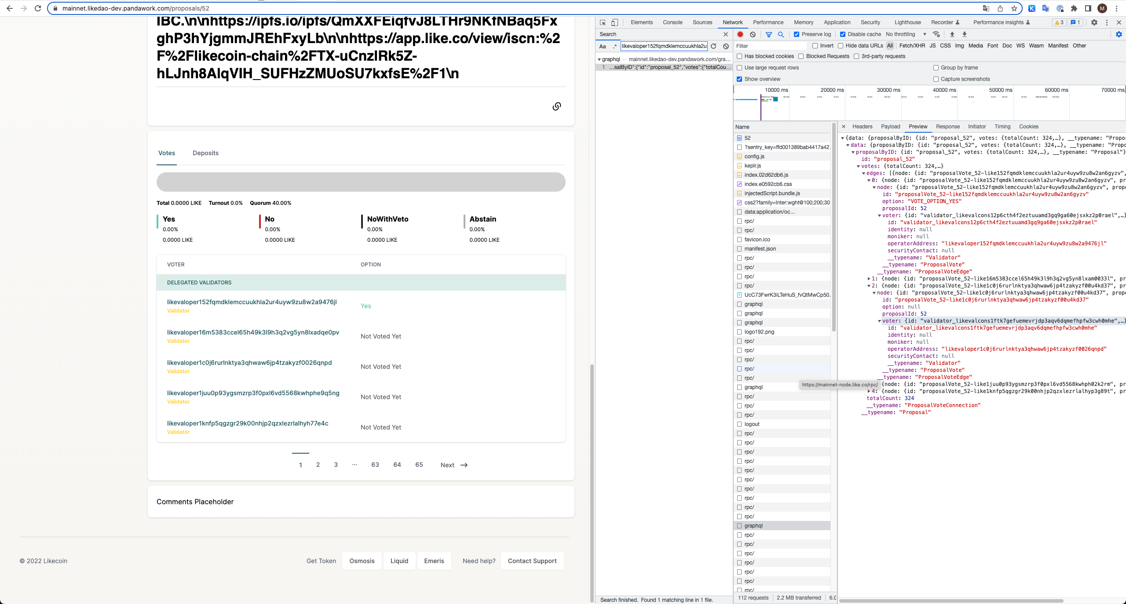Expand edge 4 node in preview
This screenshot has height=604, width=1126.
tap(869, 391)
